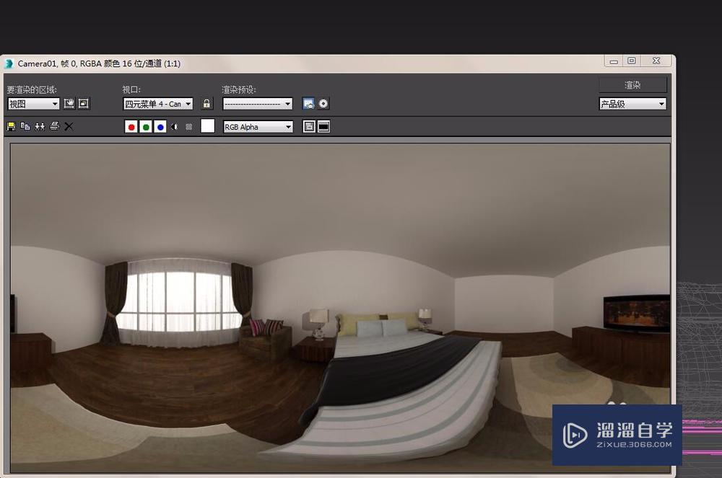Open the viewport dropdown 四元菜单 4
The image size is (722, 478).
click(x=158, y=104)
